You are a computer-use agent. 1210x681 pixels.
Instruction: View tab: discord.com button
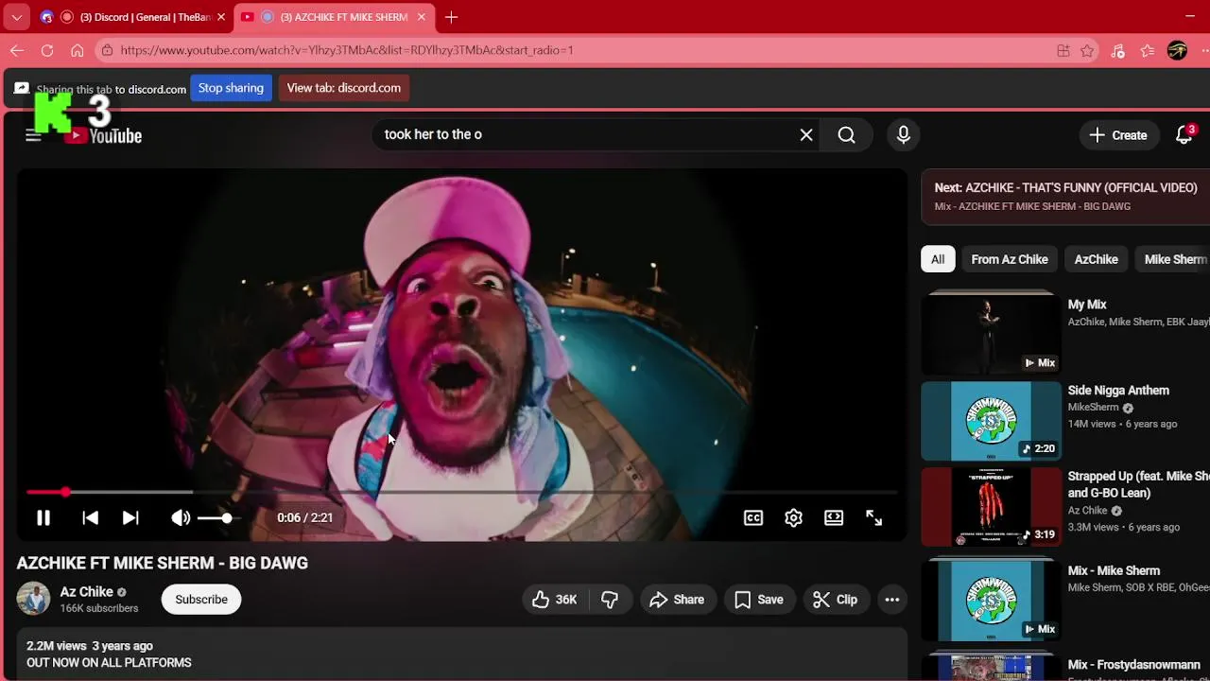pyautogui.click(x=344, y=88)
